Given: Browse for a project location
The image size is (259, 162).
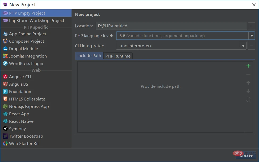Looking at the screenshot, I should click(252, 26).
